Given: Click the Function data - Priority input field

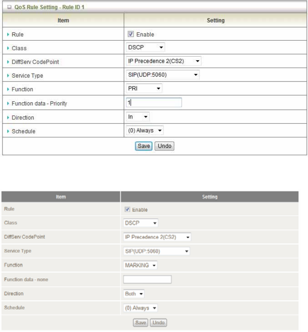Looking at the screenshot, I should coord(154,103).
